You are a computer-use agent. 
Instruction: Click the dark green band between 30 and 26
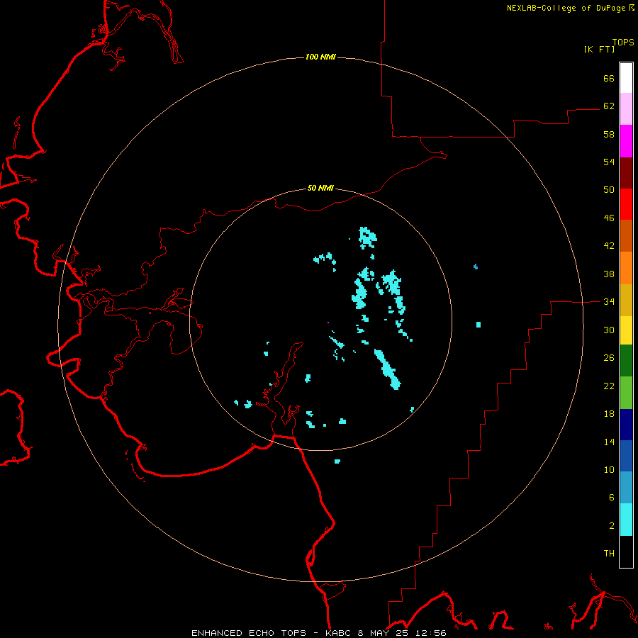click(626, 361)
